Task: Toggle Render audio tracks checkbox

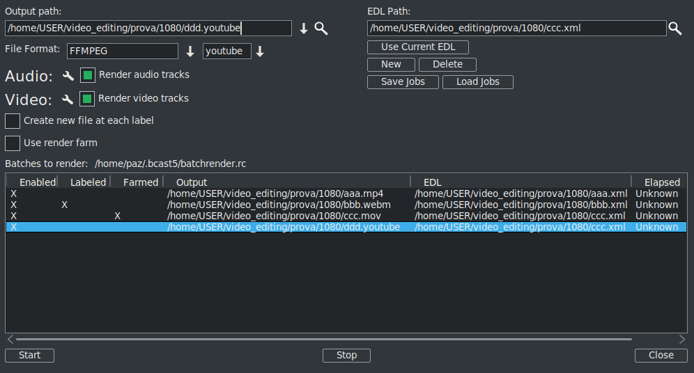Action: coord(88,75)
